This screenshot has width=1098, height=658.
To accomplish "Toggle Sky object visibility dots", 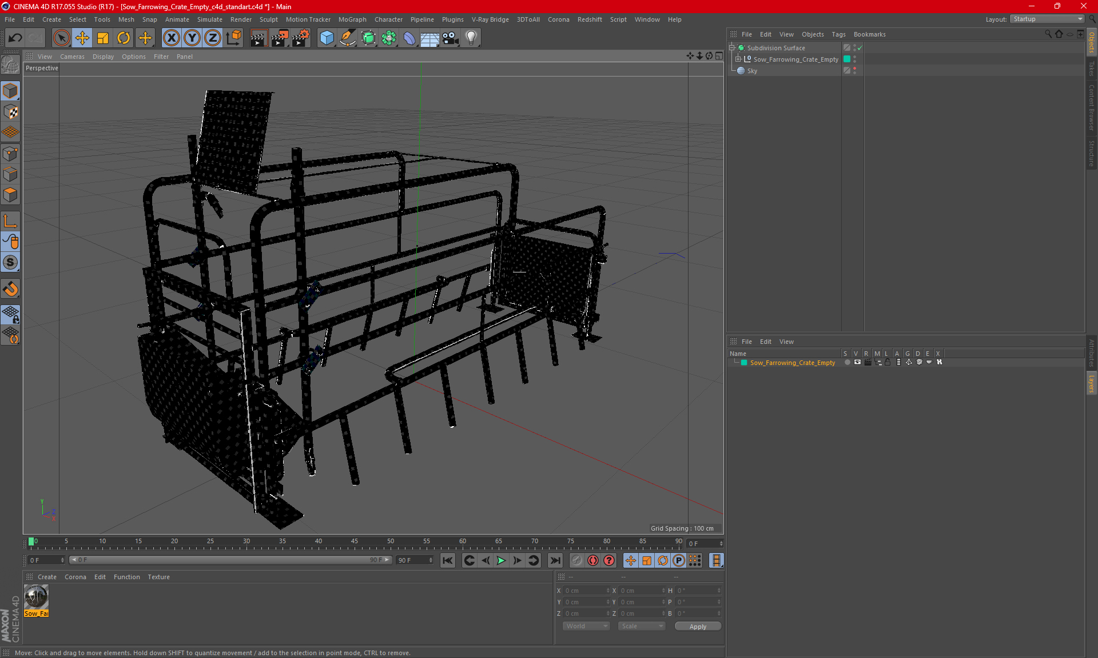I will coord(854,70).
